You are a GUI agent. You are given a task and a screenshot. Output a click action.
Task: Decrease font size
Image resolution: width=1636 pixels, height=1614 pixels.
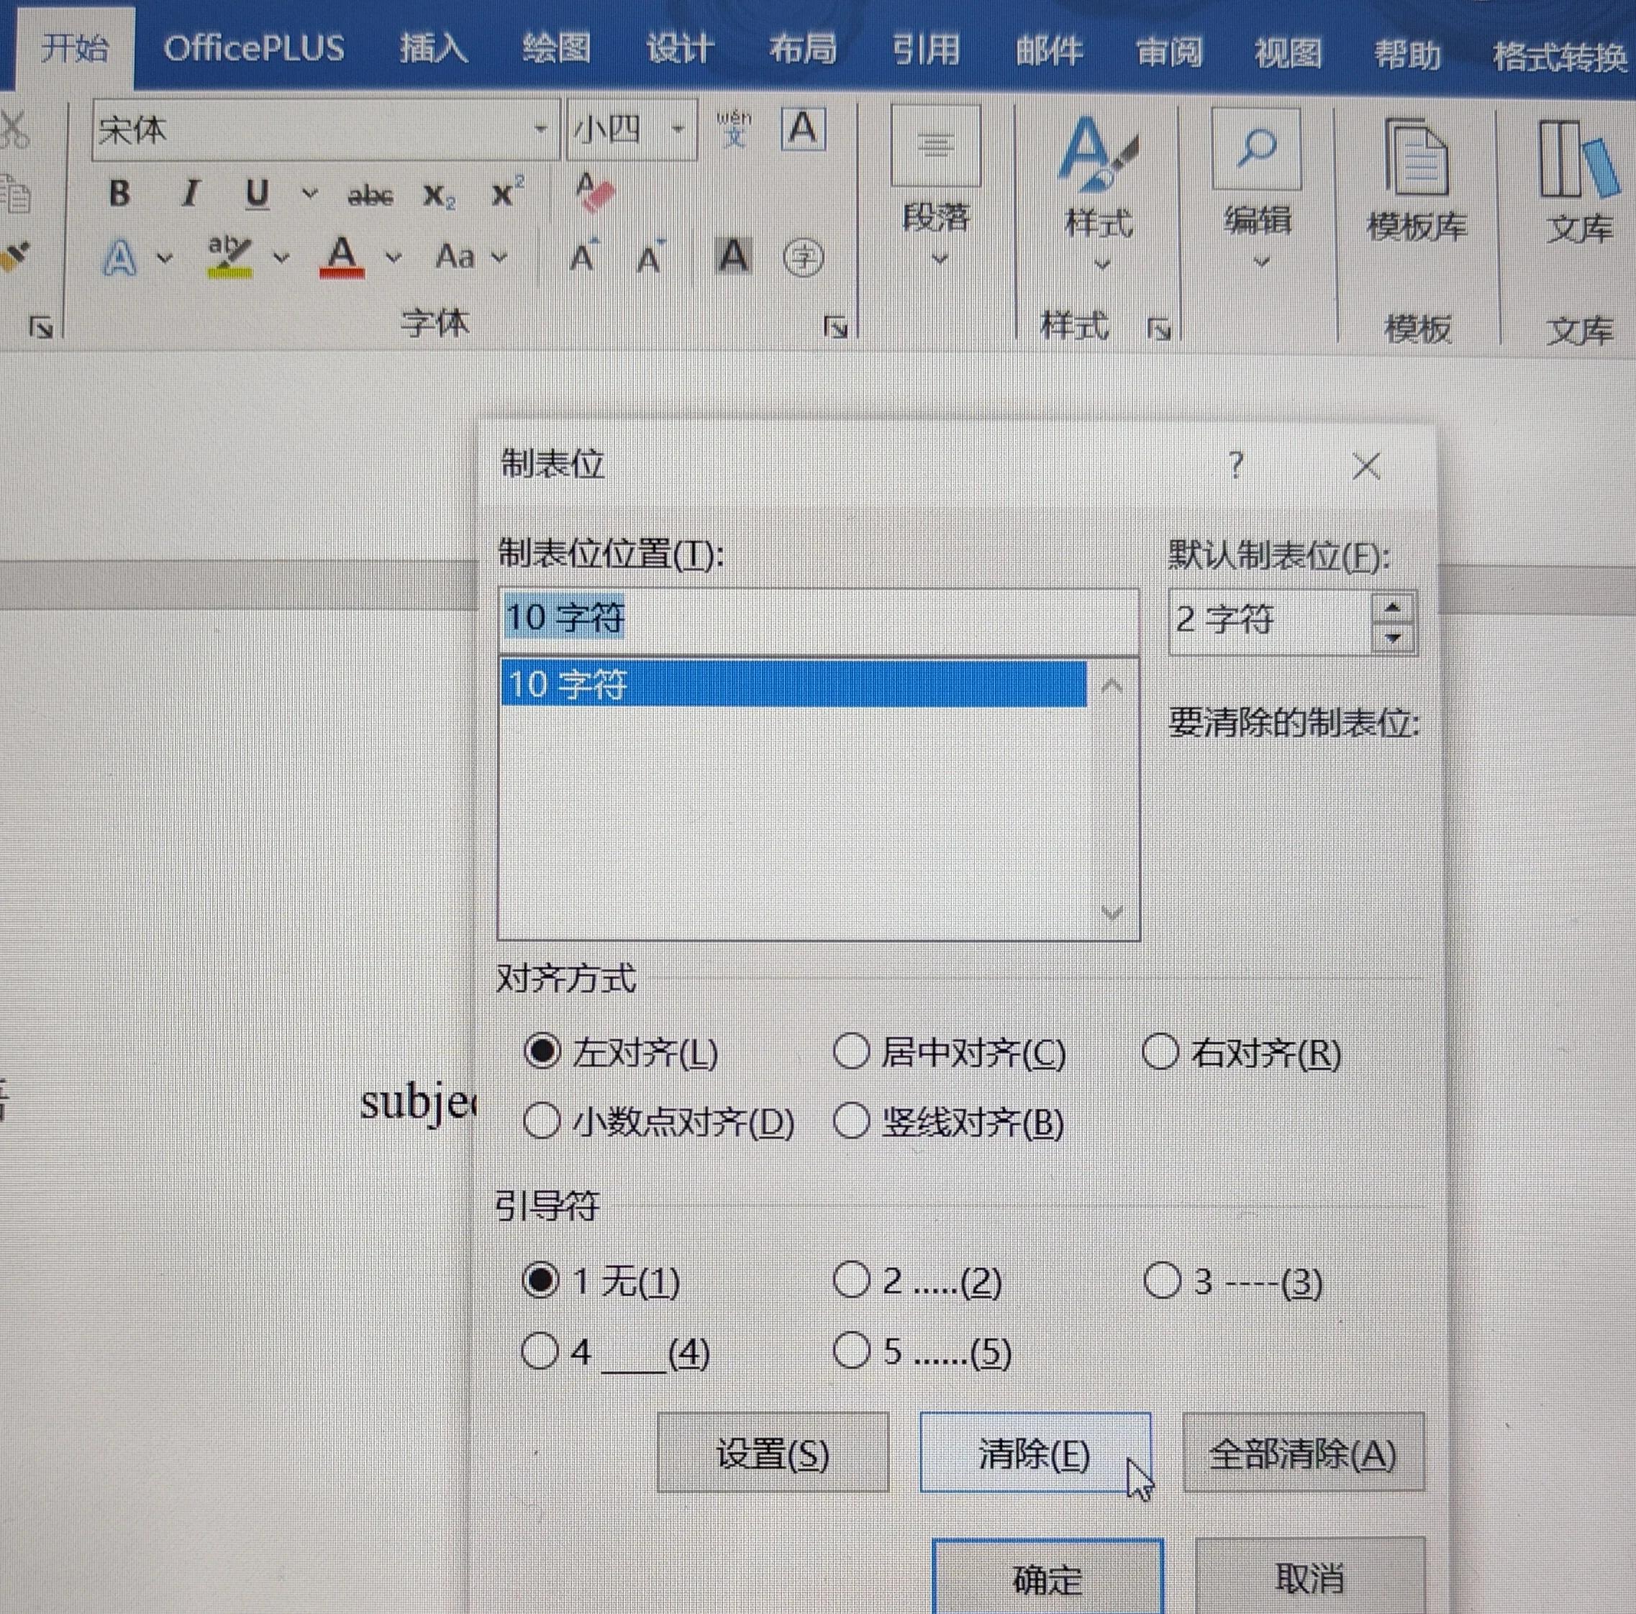coord(650,257)
